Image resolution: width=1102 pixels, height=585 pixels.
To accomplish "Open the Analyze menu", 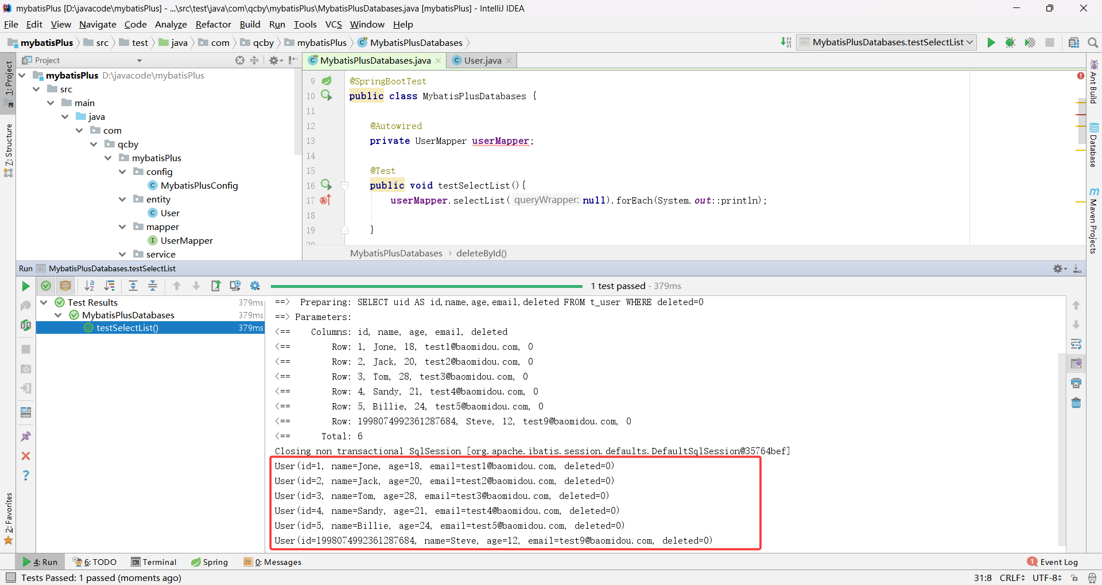I will click(171, 24).
